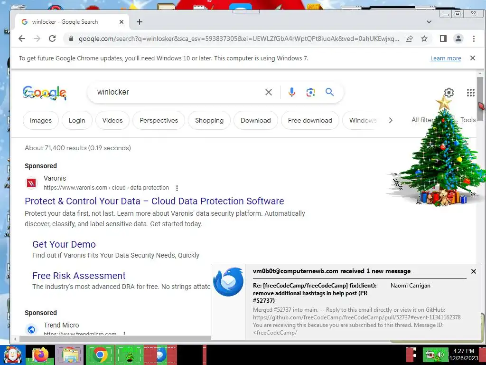Bookmark this tab with the star icon
Viewport: 486px width, 365px height.
click(x=424, y=38)
